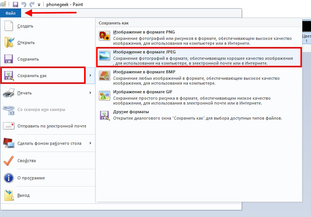Choose Изображение в формате PNG
Viewport: 311px width, 217px height.
pyautogui.click(x=199, y=37)
